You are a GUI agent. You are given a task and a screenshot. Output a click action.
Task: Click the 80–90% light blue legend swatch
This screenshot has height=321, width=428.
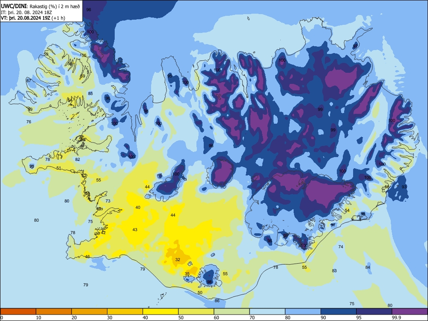[x=303, y=312]
